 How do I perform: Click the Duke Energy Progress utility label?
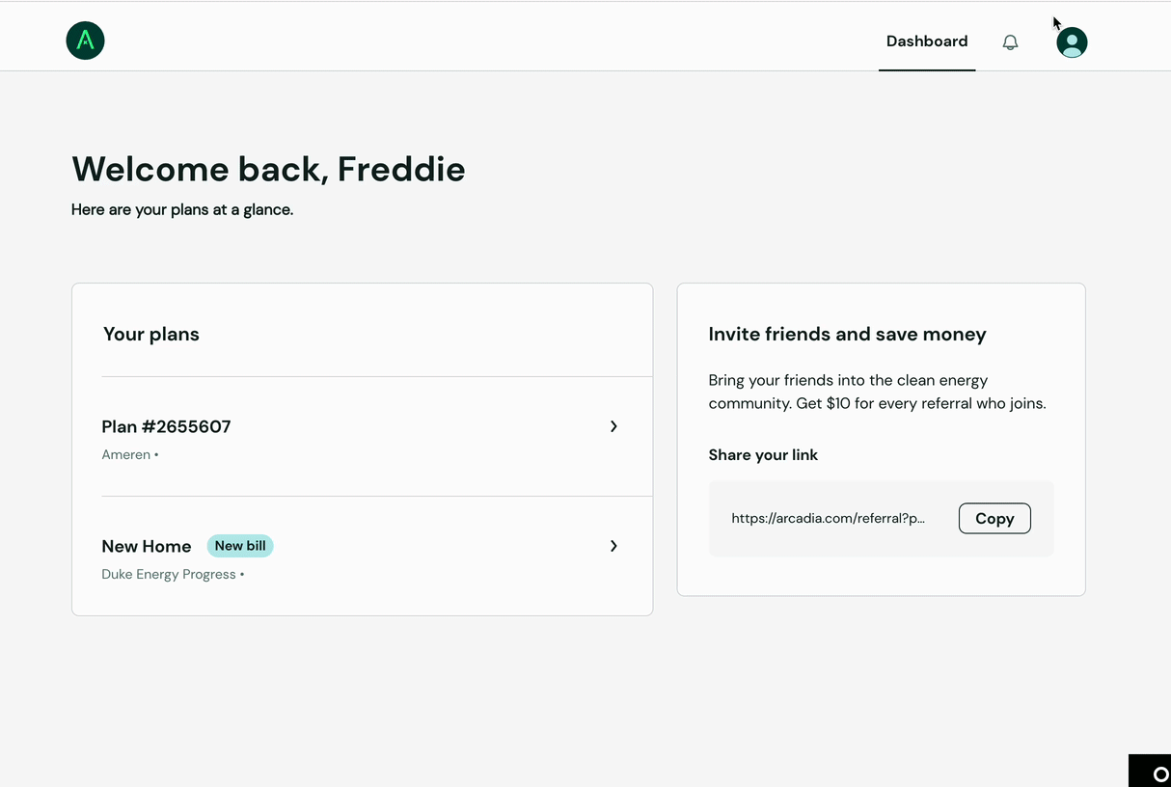click(x=169, y=574)
